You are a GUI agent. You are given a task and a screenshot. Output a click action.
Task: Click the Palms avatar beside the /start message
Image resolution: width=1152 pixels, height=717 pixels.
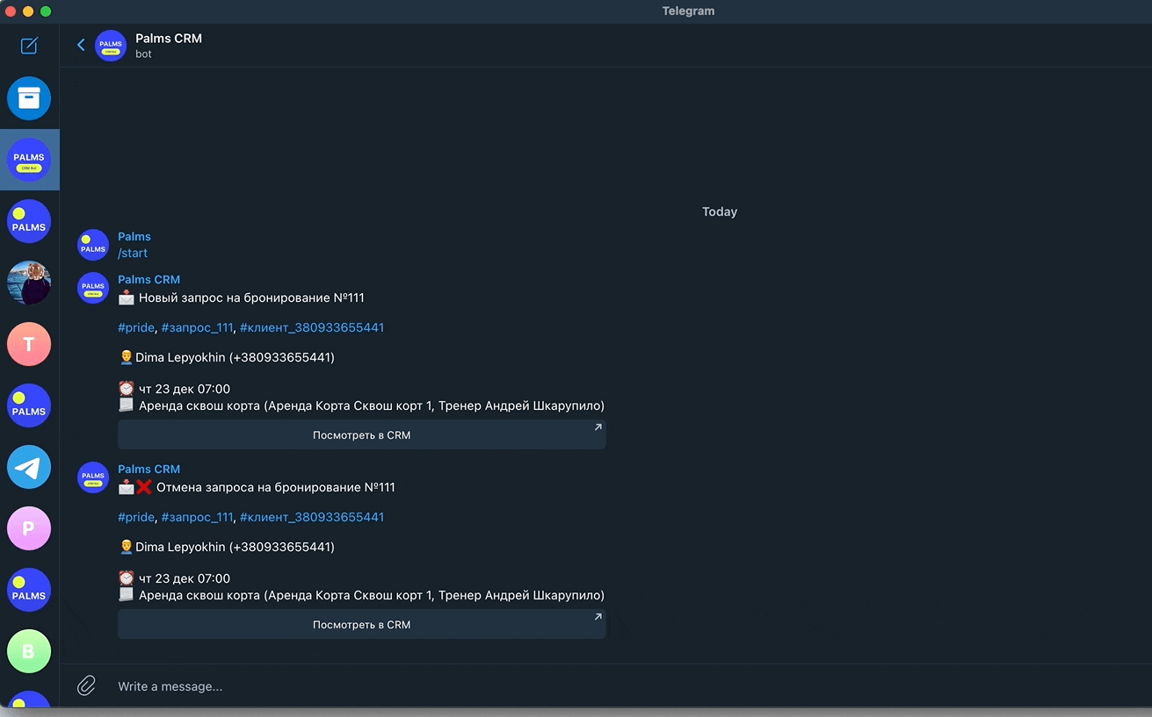pyautogui.click(x=93, y=245)
